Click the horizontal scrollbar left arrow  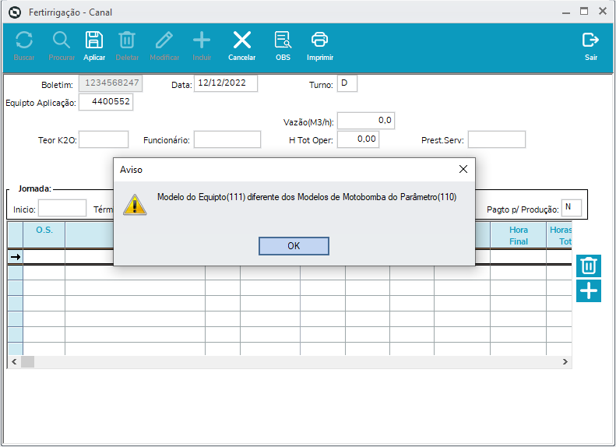click(14, 362)
